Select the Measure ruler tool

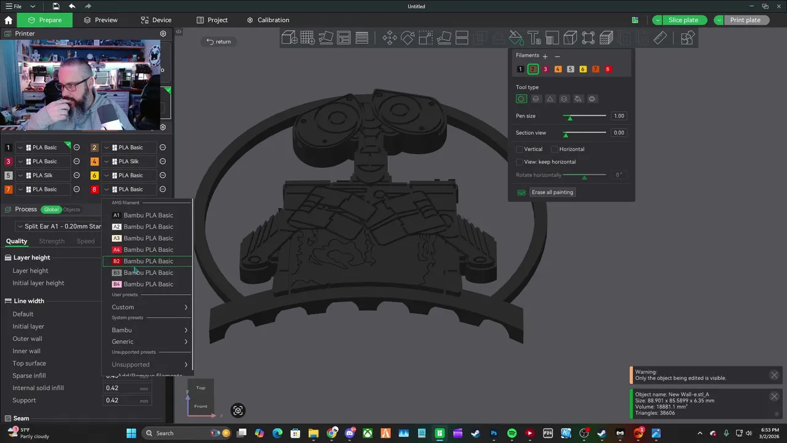660,38
